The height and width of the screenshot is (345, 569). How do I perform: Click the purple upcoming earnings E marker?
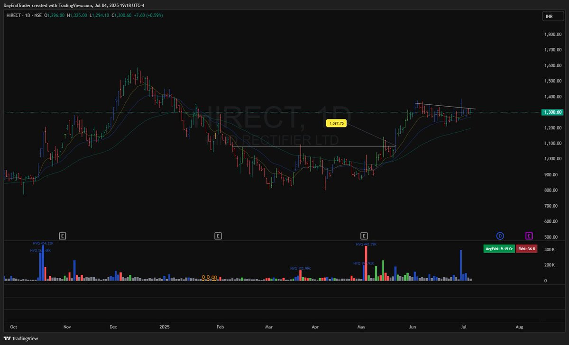[x=529, y=236]
